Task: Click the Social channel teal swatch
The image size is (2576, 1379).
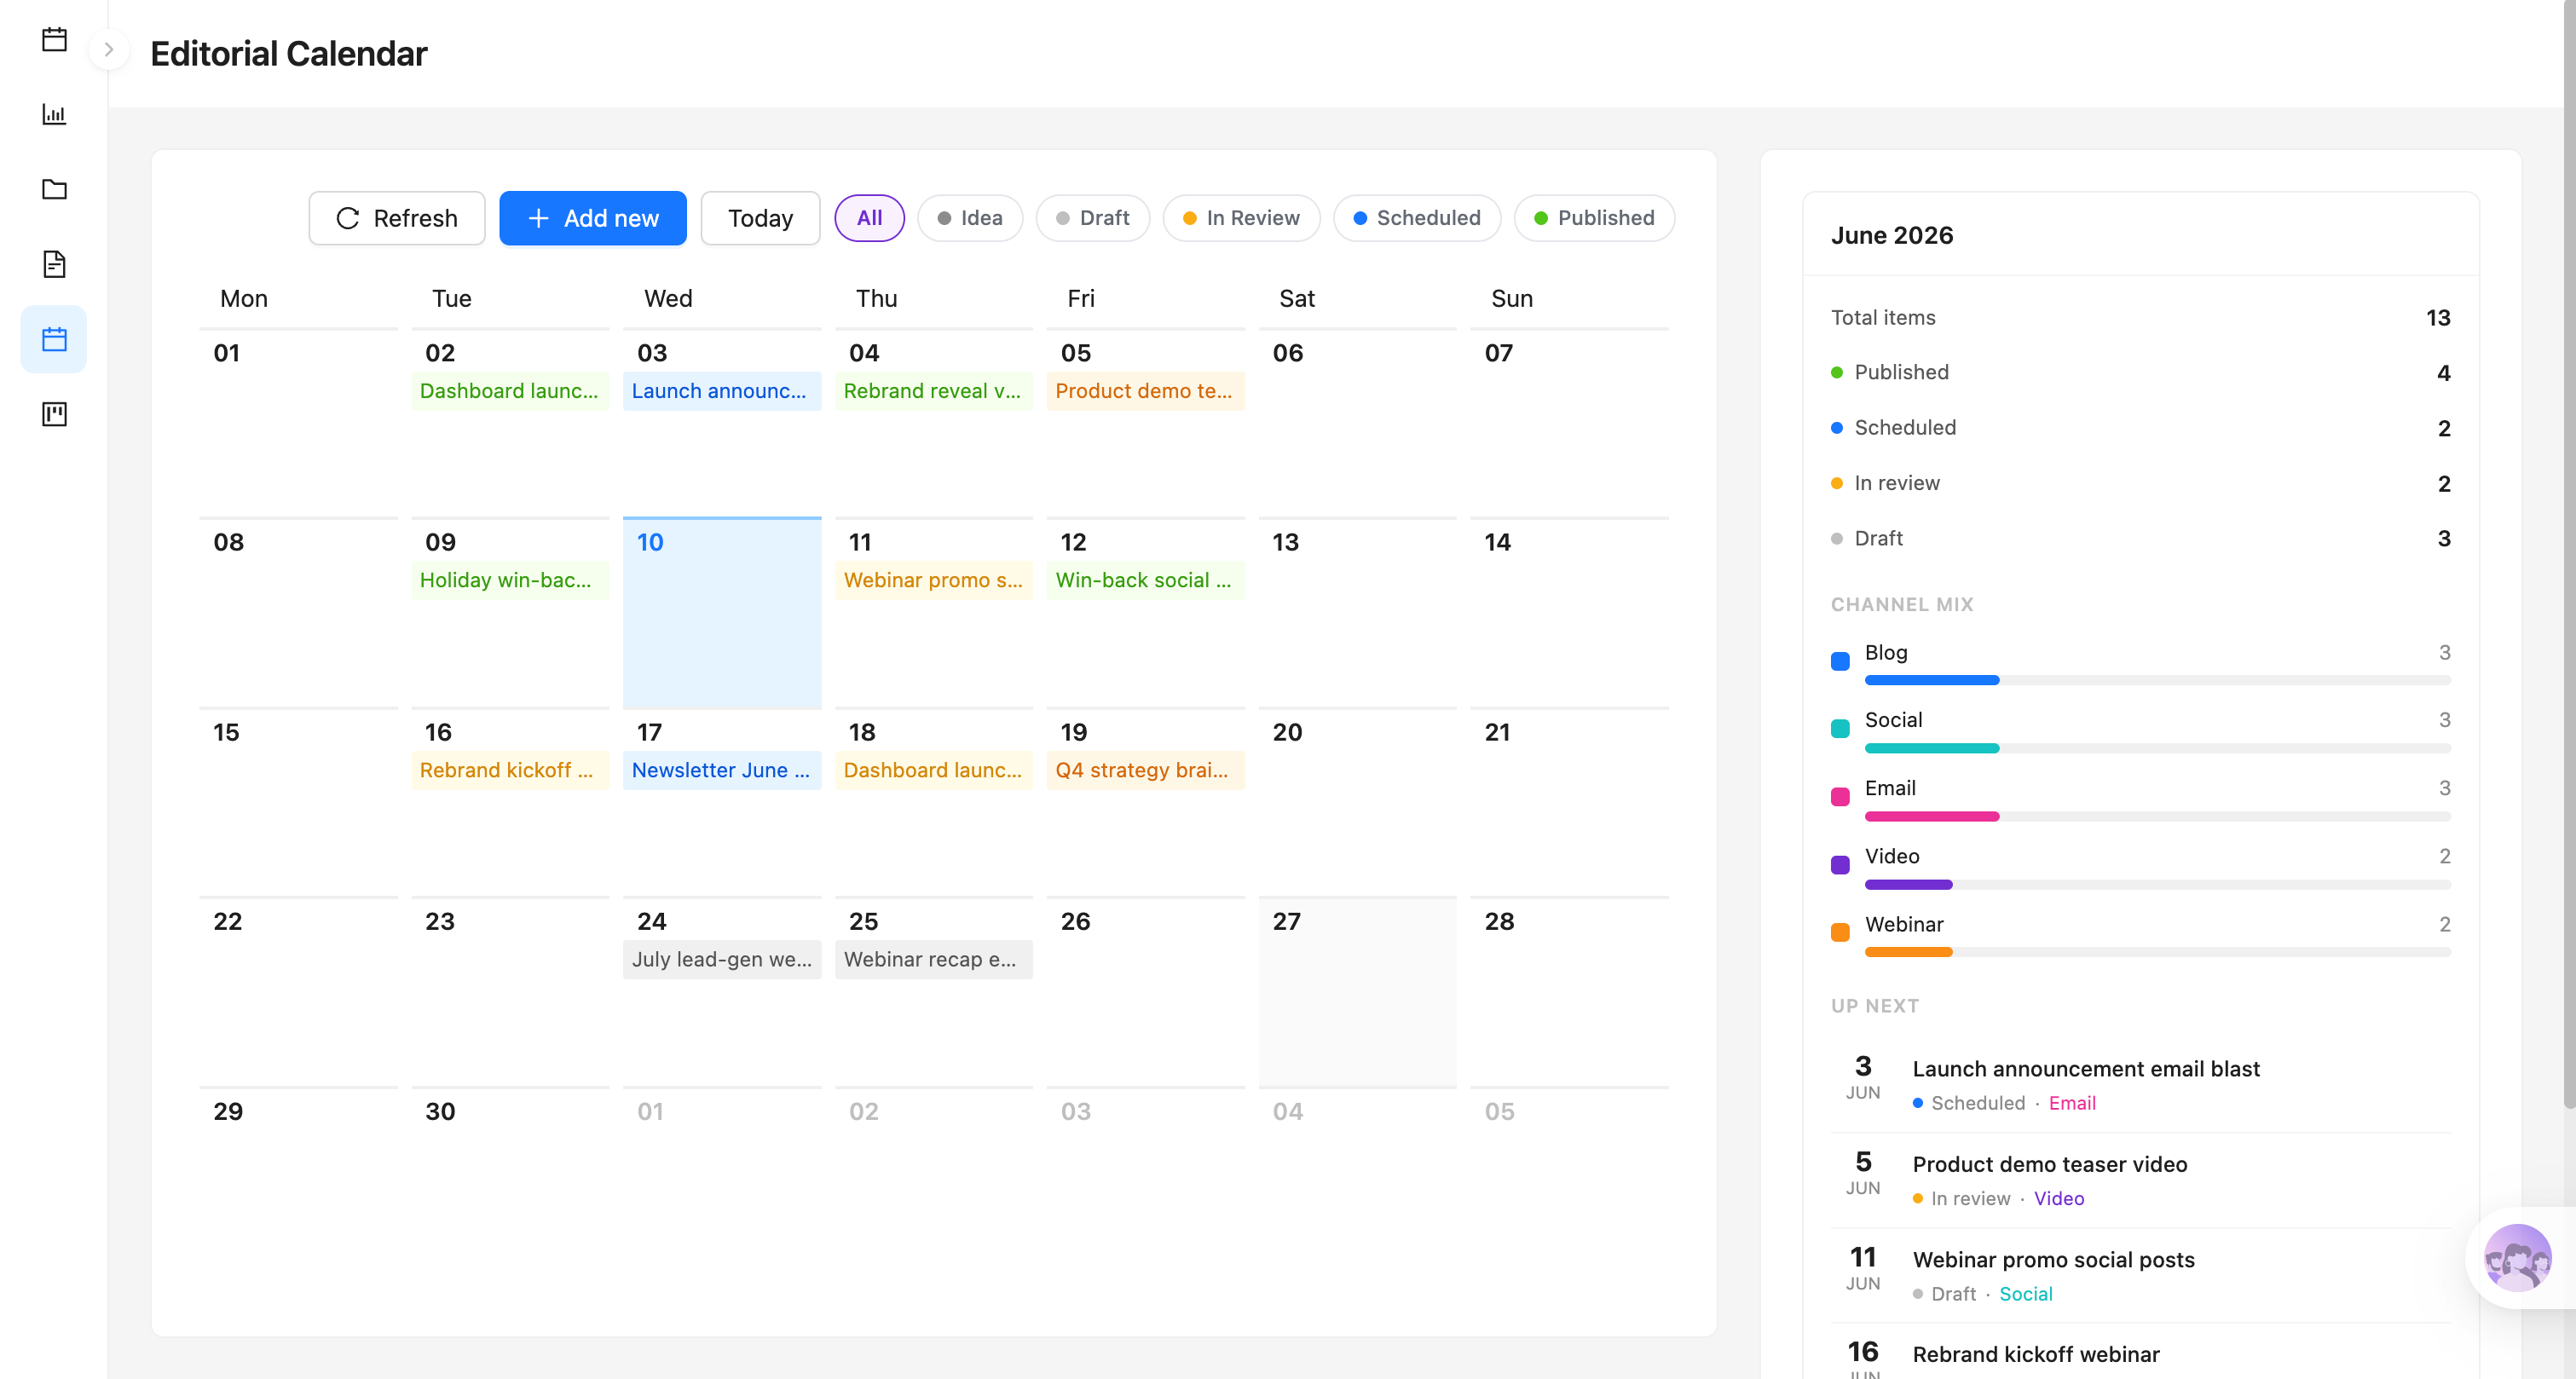Action: click(x=1840, y=729)
